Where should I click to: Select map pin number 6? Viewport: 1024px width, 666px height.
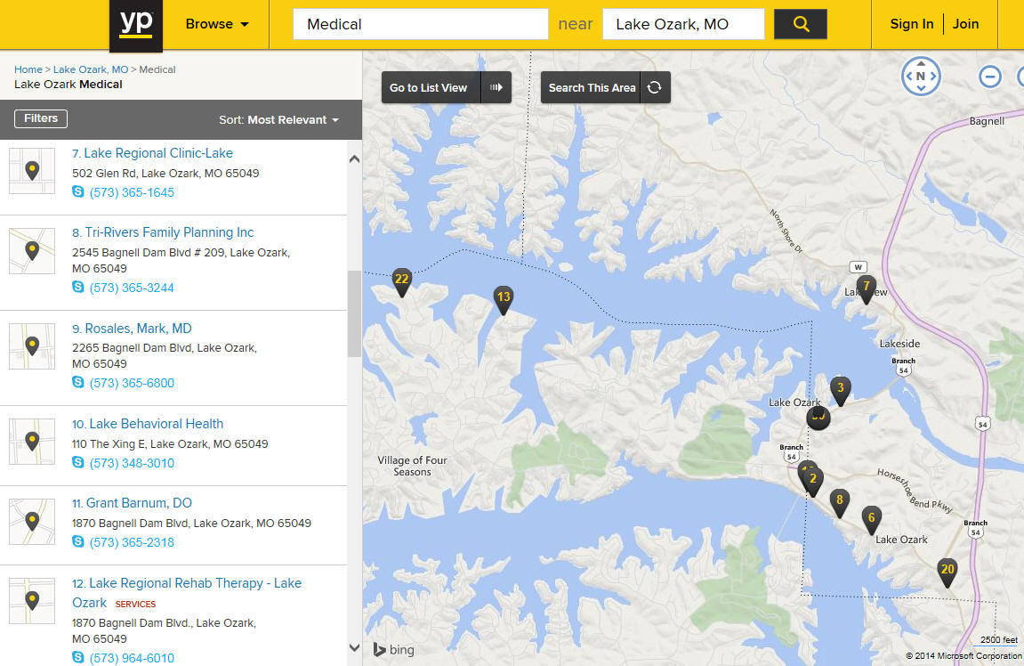pyautogui.click(x=871, y=520)
